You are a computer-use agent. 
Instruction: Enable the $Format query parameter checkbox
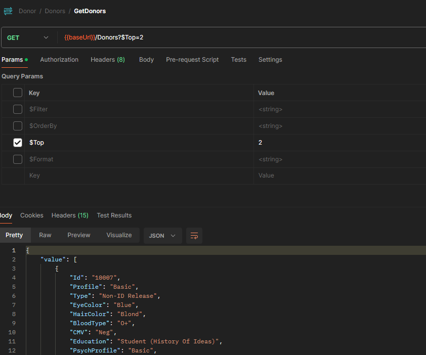(18, 159)
